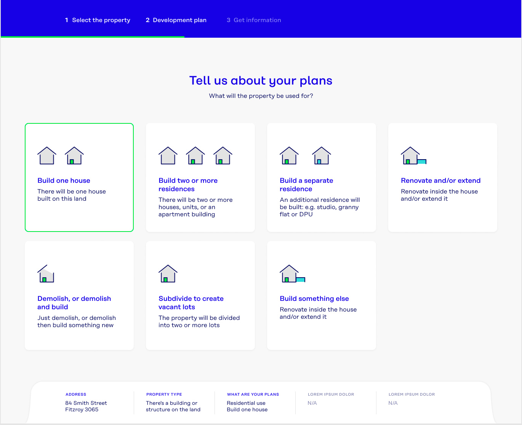The image size is (522, 425).
Task: Click the 84 Smith Street address summary
Action: (x=86, y=406)
